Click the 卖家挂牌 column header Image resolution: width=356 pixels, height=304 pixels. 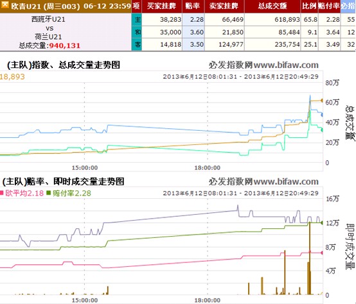[224, 6]
